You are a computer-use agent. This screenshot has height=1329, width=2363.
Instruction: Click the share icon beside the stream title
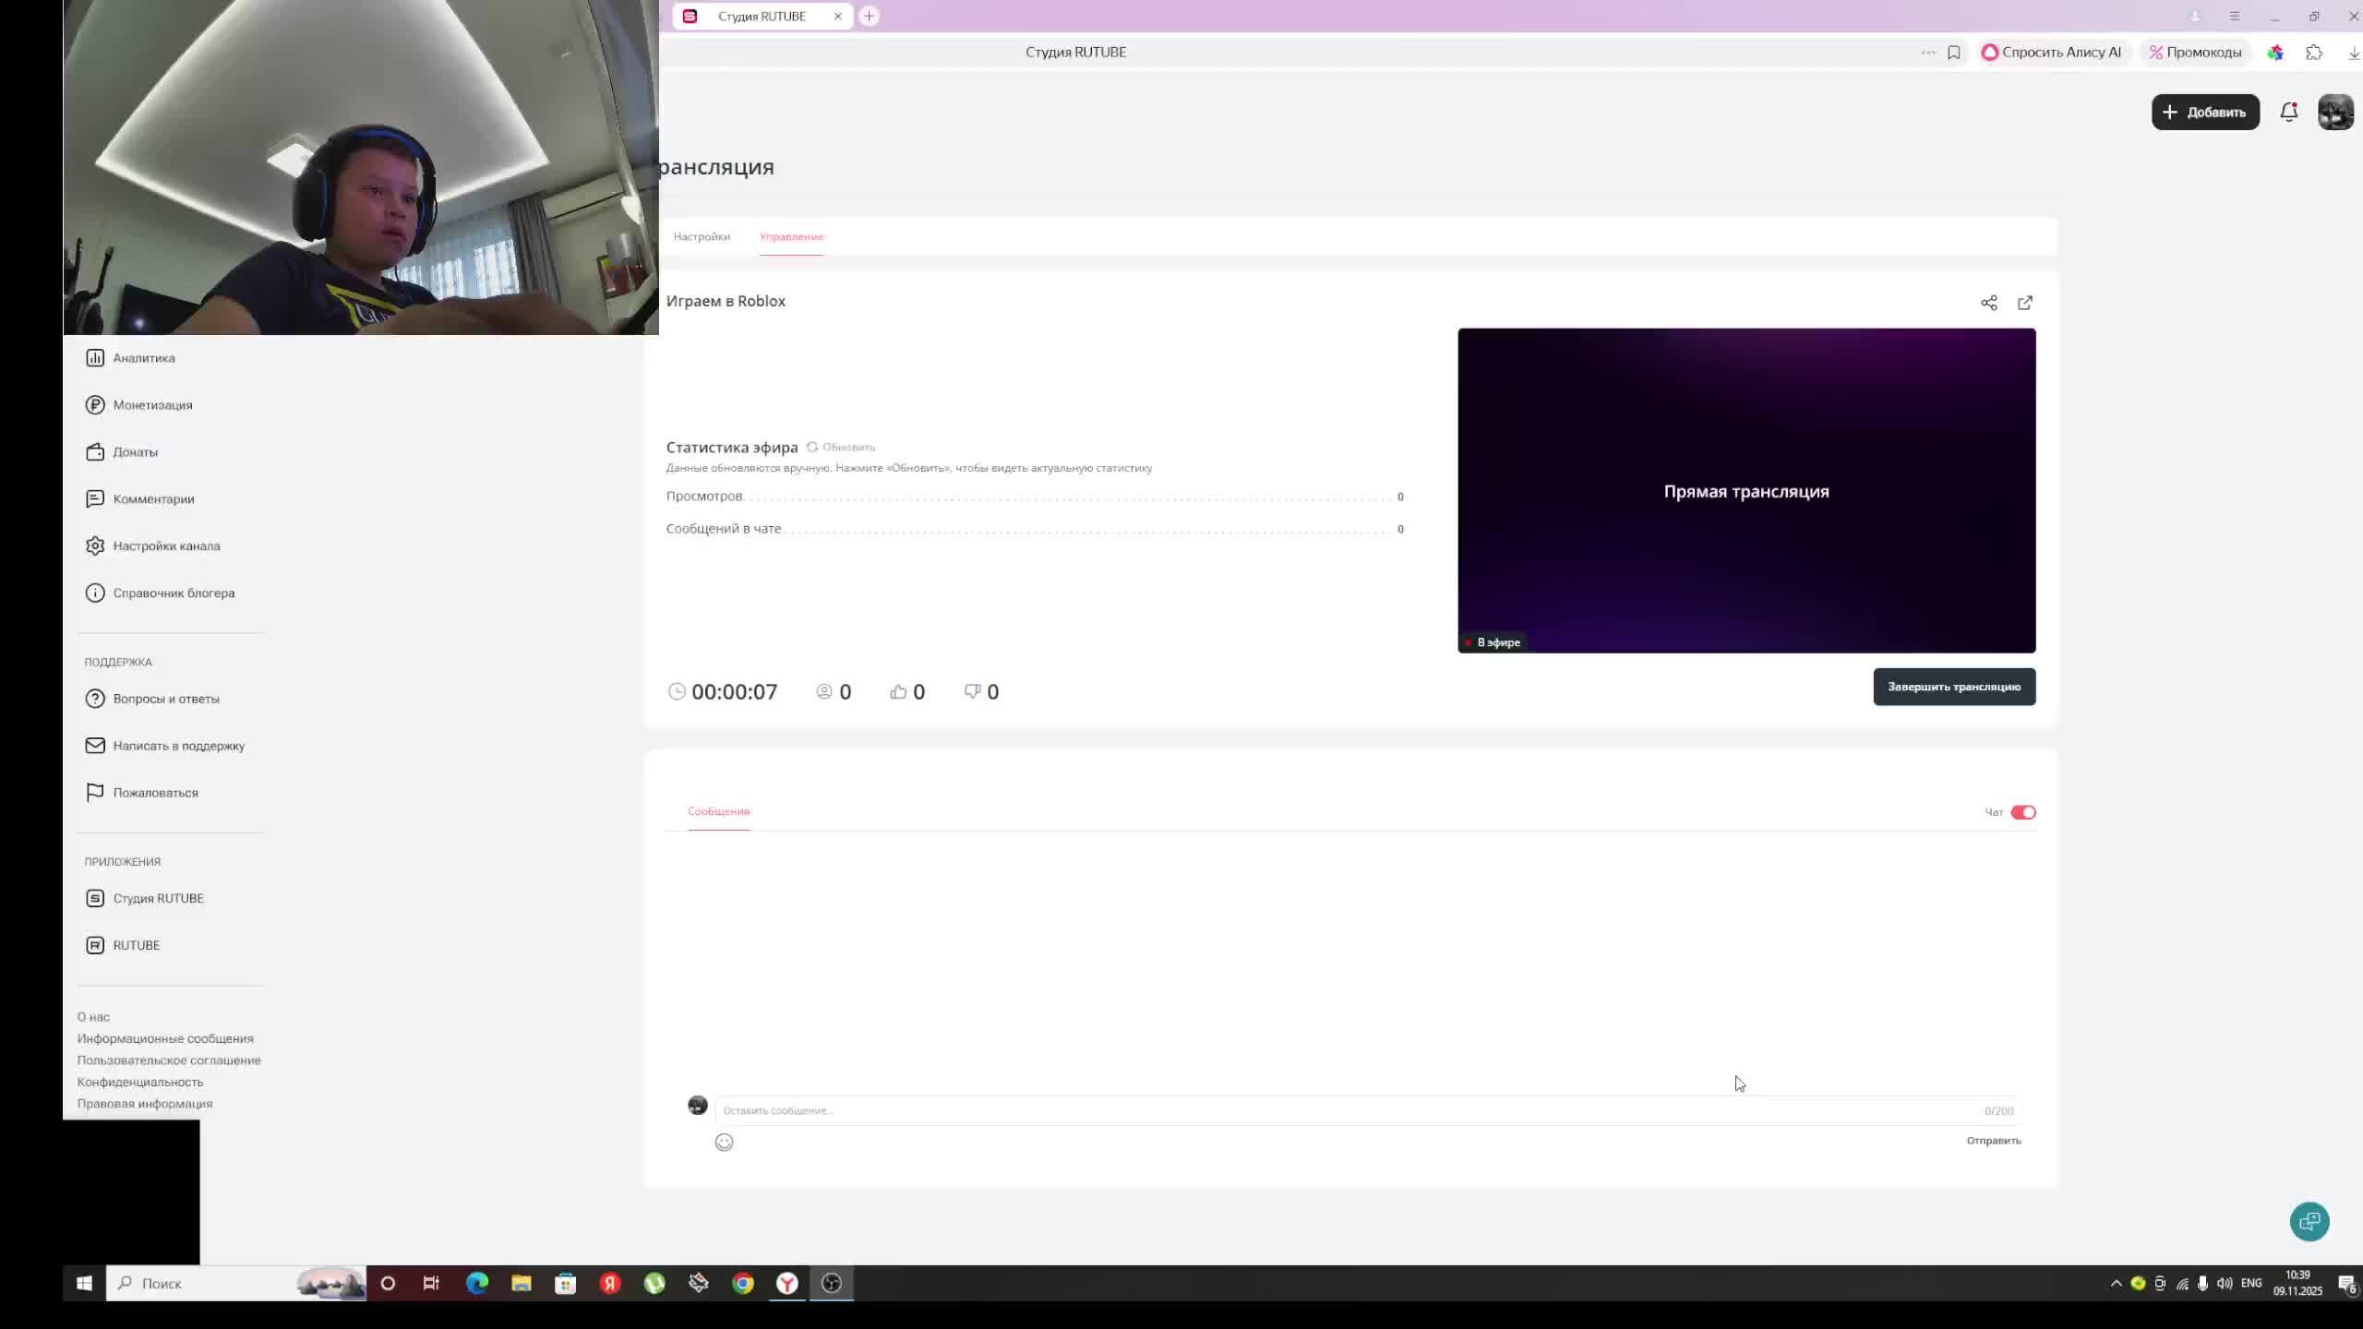coord(1988,303)
